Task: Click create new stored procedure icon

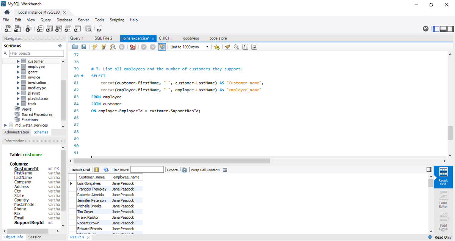Action: [68, 28]
